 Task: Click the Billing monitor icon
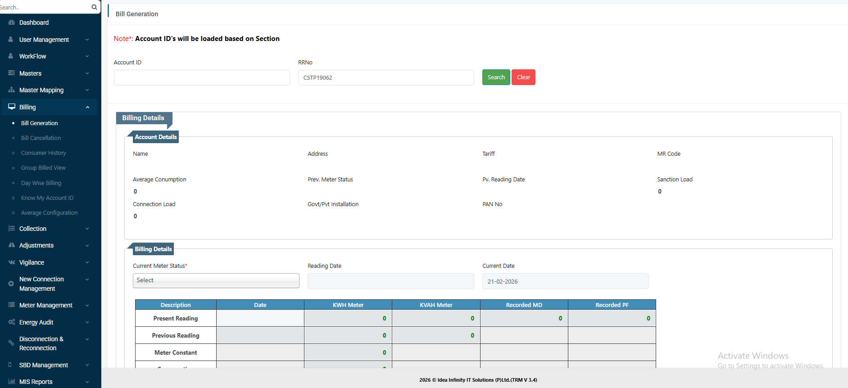12,107
